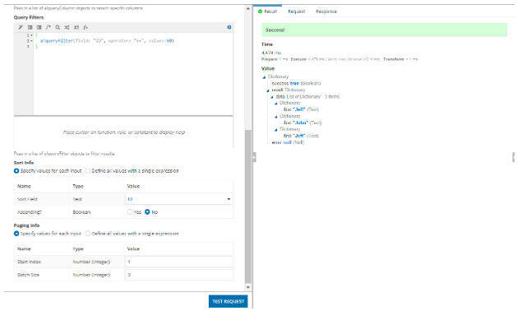
Task: Set Ascending? to Yes
Action: pyautogui.click(x=130, y=212)
